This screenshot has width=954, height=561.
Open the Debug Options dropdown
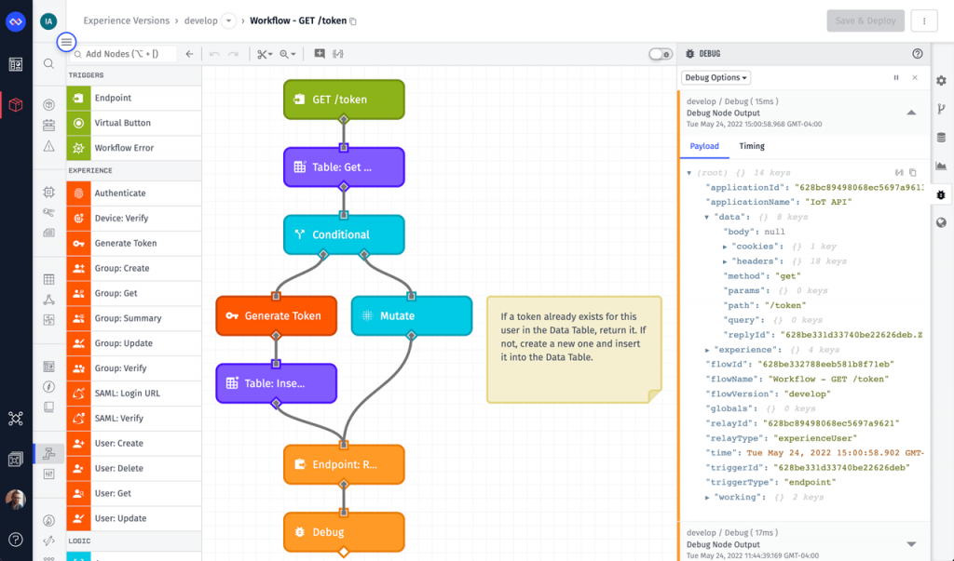[716, 78]
